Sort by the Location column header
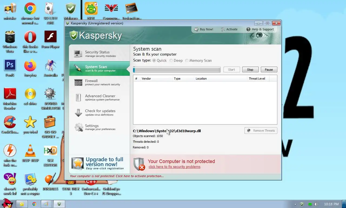This screenshot has height=208, width=346. coord(221,79)
